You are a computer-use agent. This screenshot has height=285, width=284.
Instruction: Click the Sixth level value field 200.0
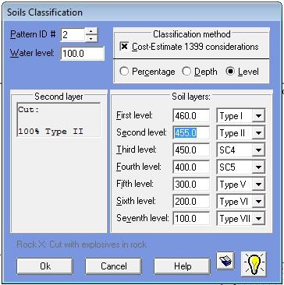click(191, 202)
